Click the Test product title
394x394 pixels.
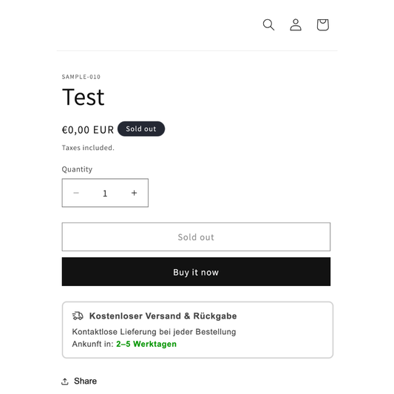coord(84,97)
